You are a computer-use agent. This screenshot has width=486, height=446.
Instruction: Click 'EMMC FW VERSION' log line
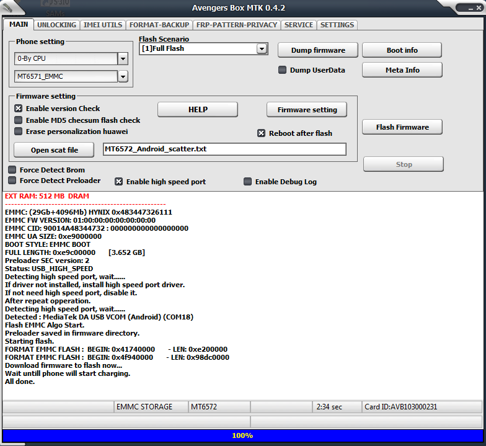81,221
